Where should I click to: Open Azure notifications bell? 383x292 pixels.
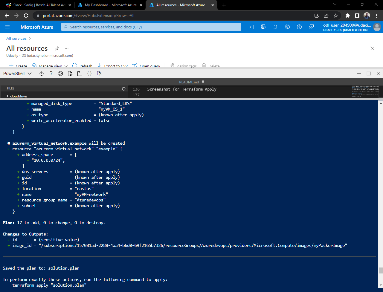275,27
